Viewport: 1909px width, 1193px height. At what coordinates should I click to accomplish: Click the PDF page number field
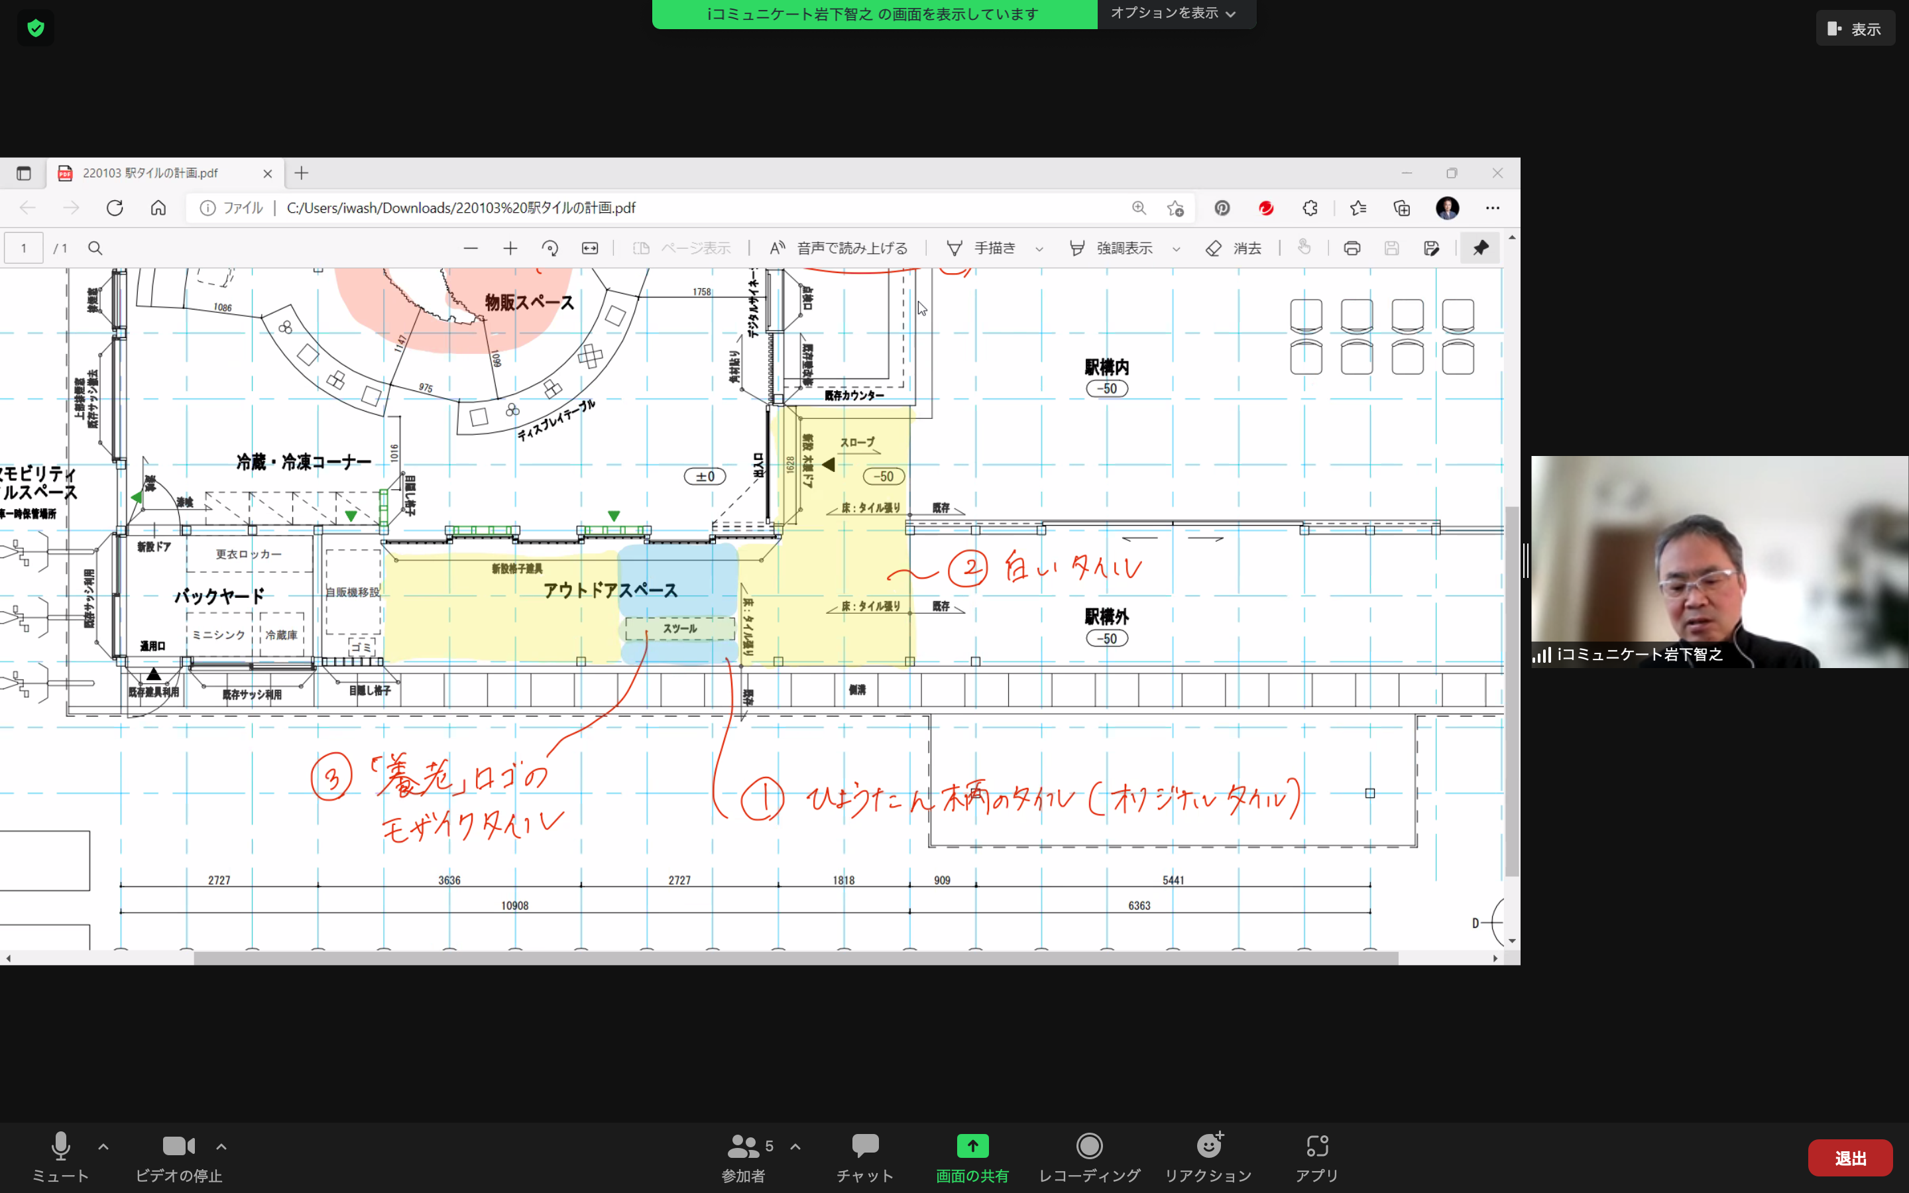[x=24, y=249]
